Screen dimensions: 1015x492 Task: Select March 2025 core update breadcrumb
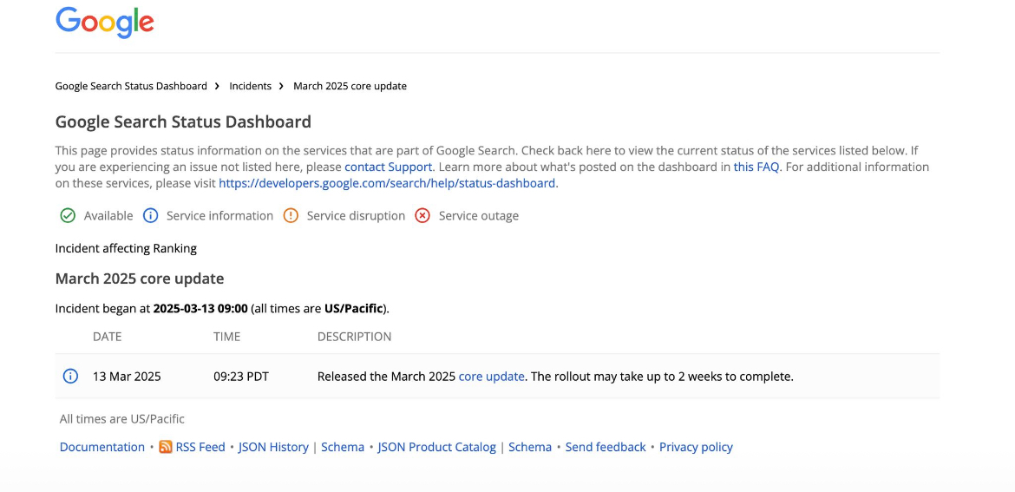[x=350, y=86]
